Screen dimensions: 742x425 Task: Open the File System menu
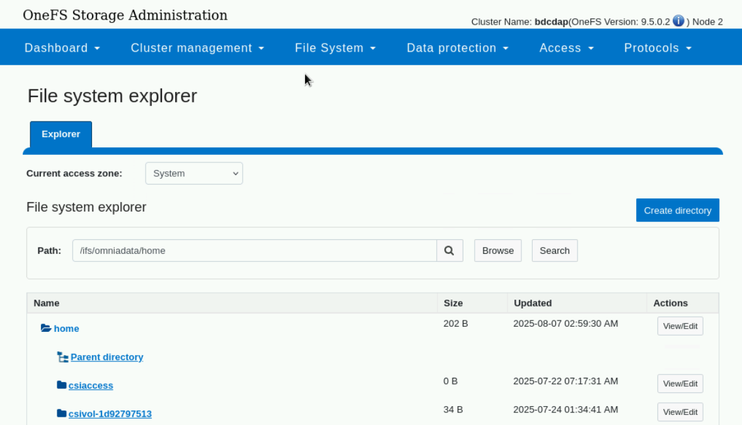click(335, 48)
